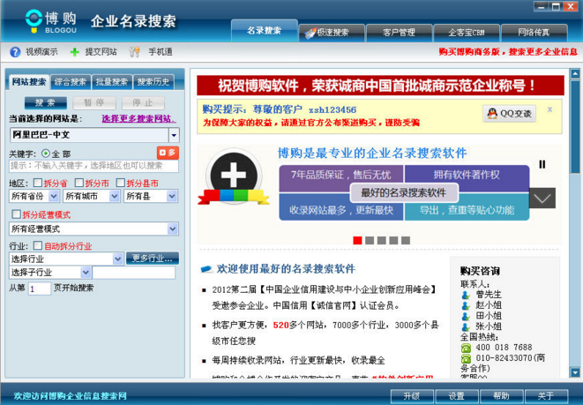
Task: Click the contact icon beside 曾先生
Action: coord(466,295)
